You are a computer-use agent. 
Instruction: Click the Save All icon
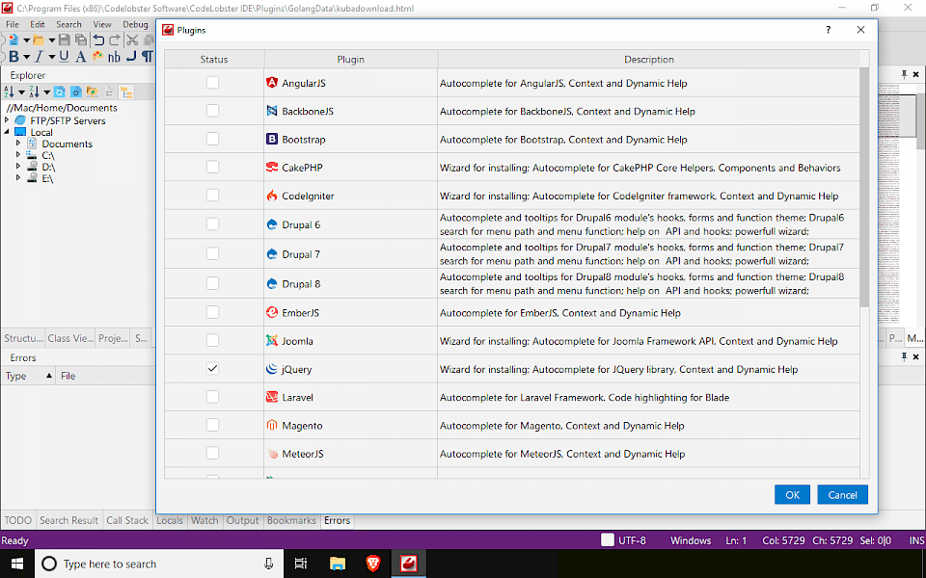(81, 40)
